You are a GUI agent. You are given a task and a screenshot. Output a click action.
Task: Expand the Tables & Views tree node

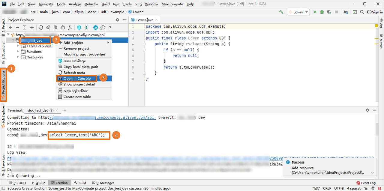click(18, 46)
